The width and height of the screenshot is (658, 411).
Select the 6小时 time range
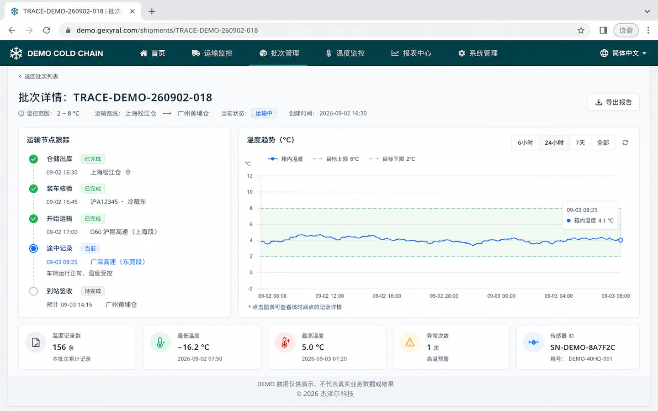pyautogui.click(x=525, y=142)
